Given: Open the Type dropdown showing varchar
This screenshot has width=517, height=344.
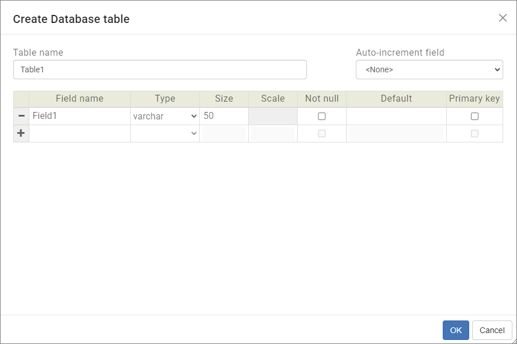Looking at the screenshot, I should click(x=165, y=116).
